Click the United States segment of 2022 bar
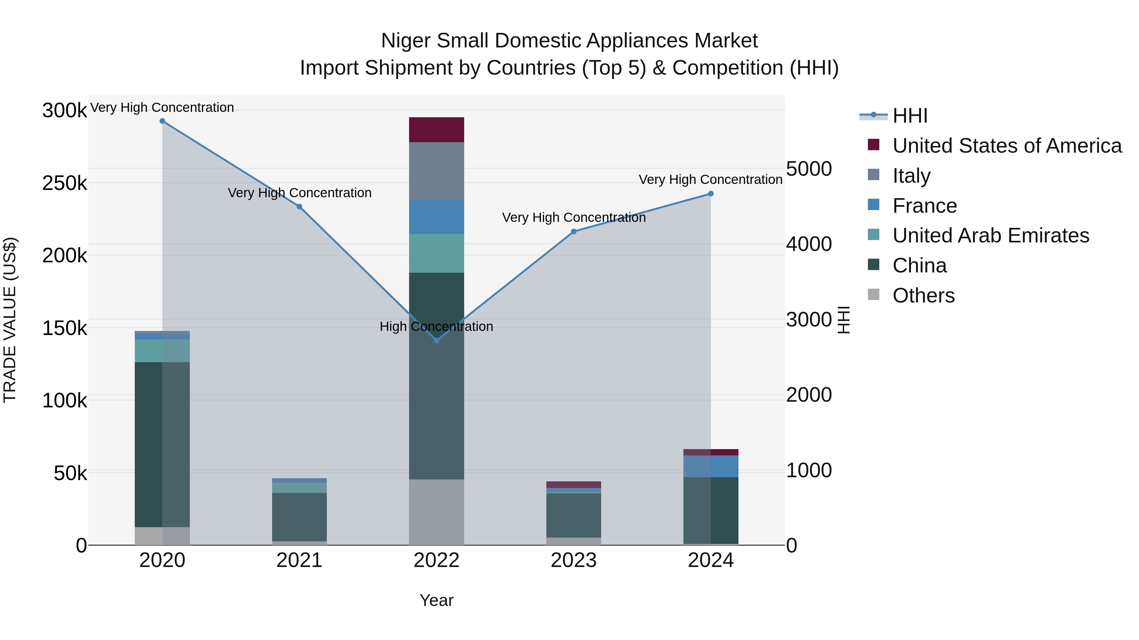The height and width of the screenshot is (640, 1139). (x=436, y=130)
